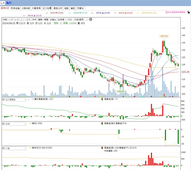The height and width of the screenshot is (170, 191).
Task: Close the 主力買賣超 indicator panel
Action: click(3, 100)
